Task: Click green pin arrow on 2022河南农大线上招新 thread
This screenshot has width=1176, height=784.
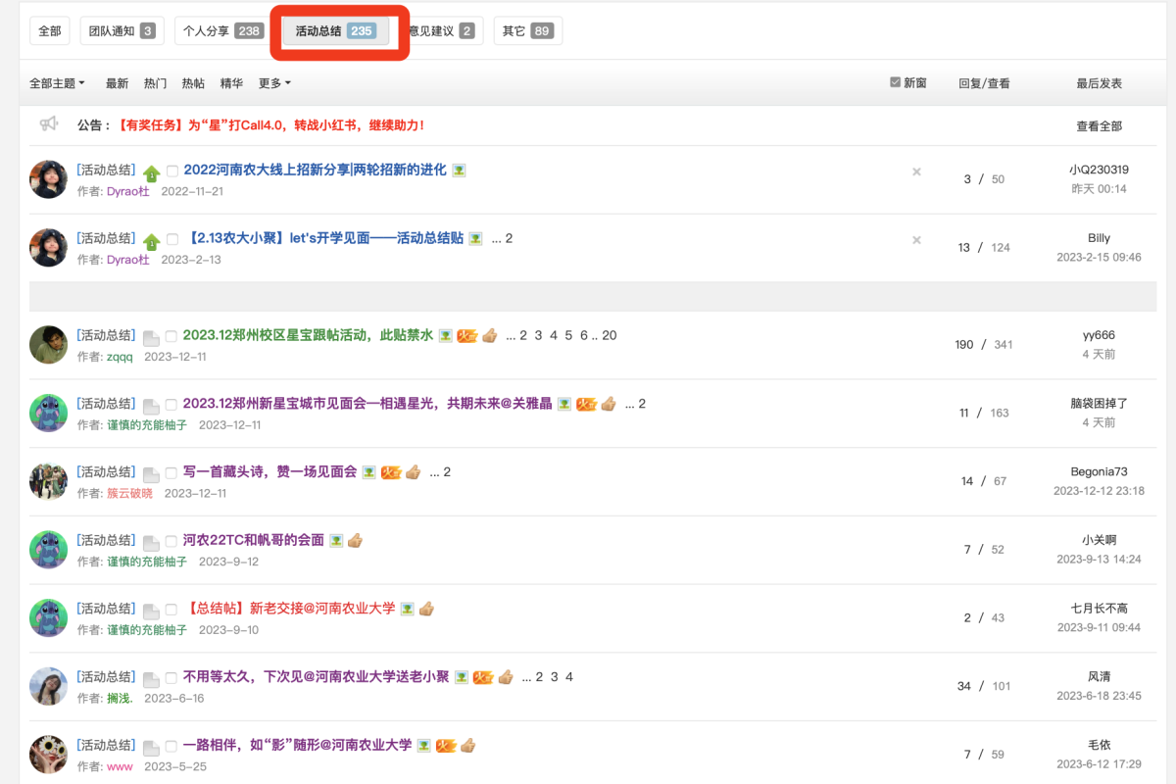Action: (x=151, y=173)
